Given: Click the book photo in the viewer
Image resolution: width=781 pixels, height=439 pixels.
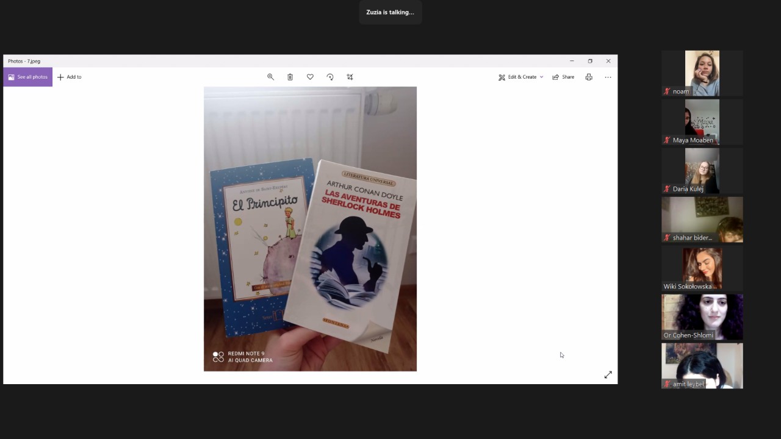Looking at the screenshot, I should (x=310, y=229).
